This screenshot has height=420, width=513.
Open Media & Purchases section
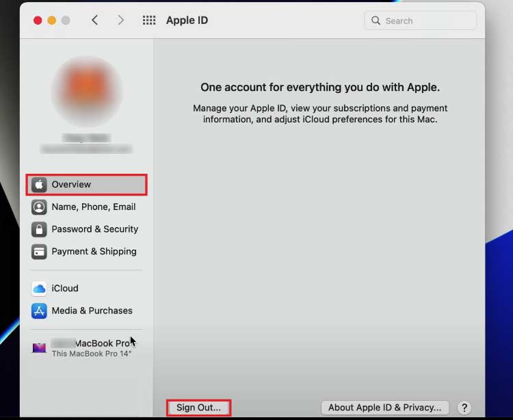(87, 311)
